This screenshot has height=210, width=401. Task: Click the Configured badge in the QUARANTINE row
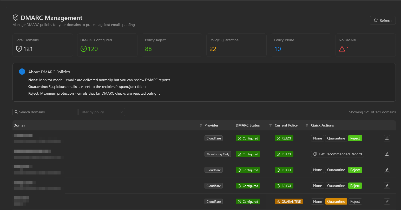[248, 201]
